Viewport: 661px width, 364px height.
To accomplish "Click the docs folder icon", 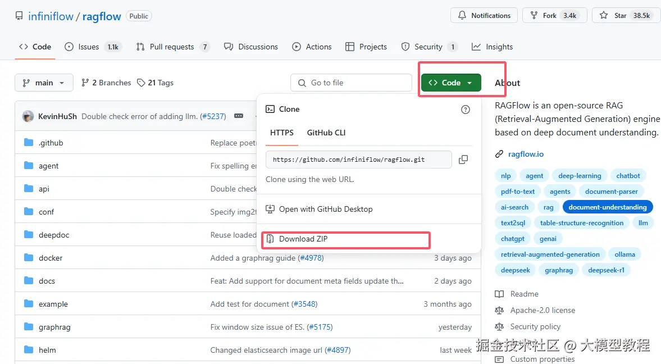I will tap(29, 280).
